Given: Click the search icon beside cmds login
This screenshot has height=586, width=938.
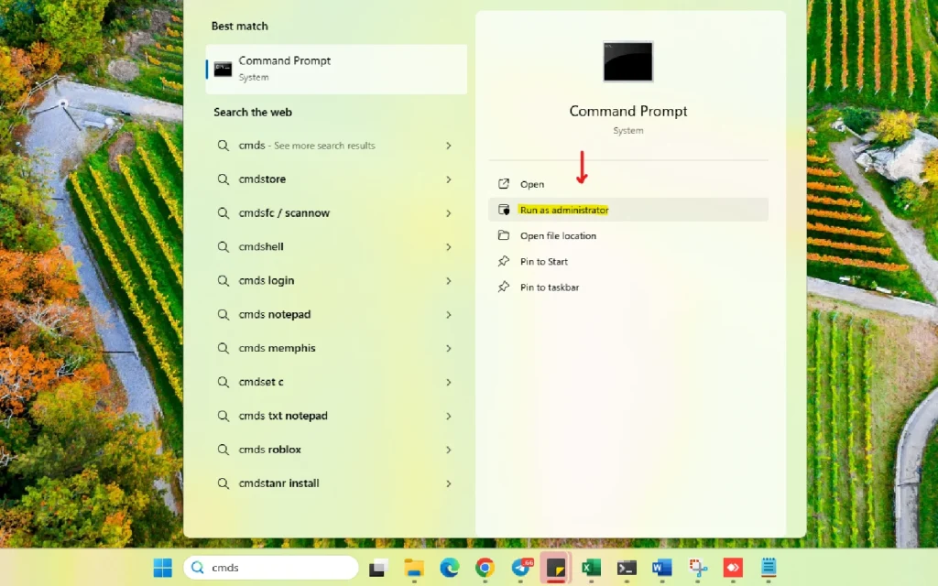Looking at the screenshot, I should (224, 280).
